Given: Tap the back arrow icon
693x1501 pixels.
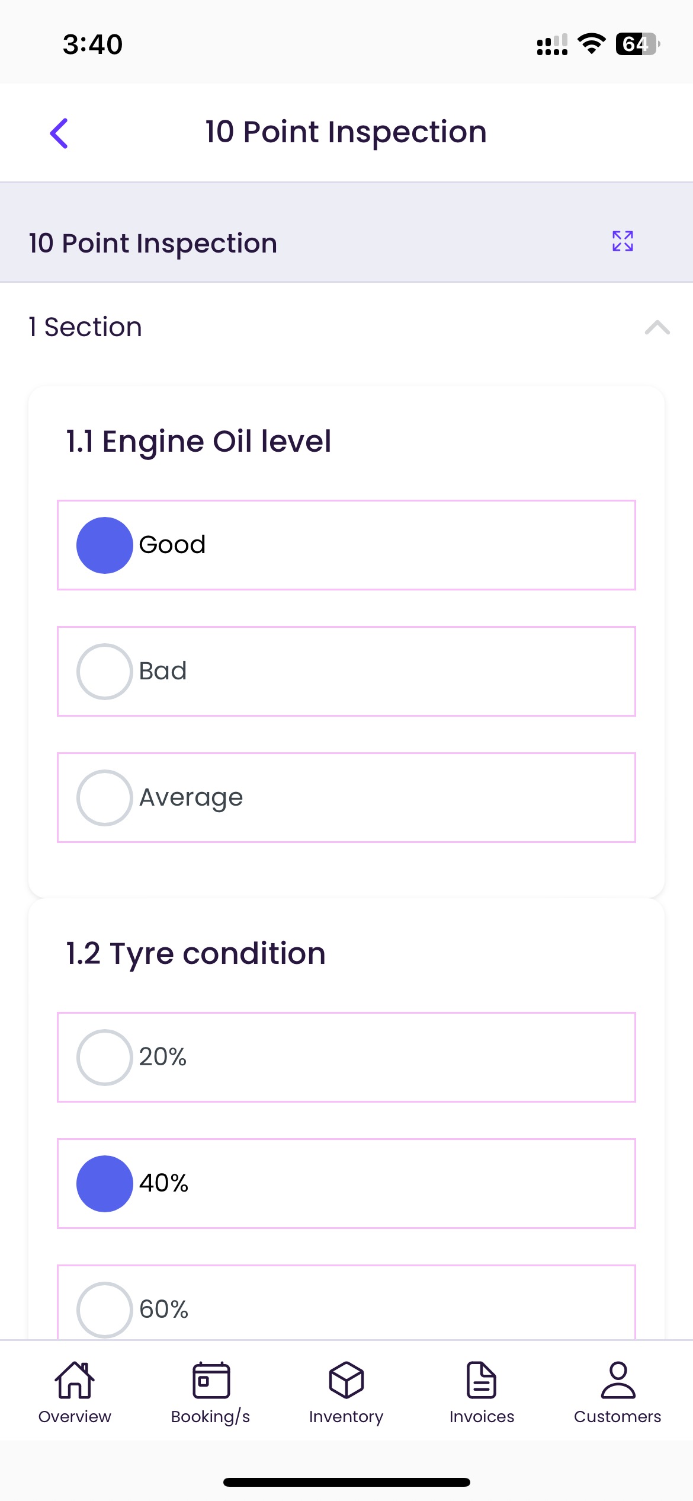Looking at the screenshot, I should pos(59,133).
